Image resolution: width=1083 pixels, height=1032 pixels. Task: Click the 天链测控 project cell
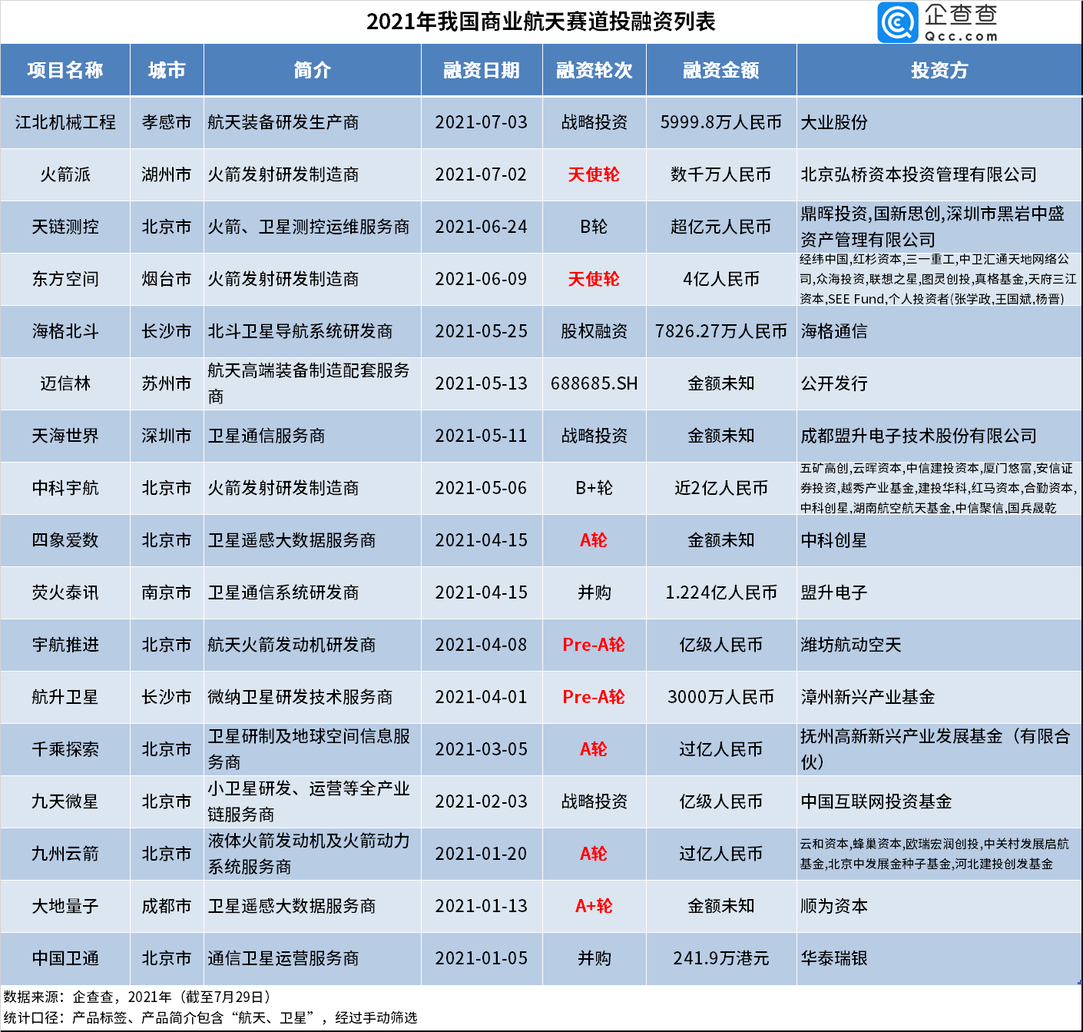[65, 227]
